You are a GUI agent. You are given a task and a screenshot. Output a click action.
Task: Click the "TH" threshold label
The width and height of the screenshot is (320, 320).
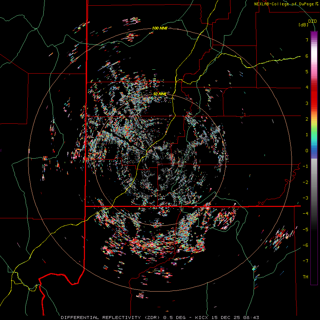pos(305,277)
